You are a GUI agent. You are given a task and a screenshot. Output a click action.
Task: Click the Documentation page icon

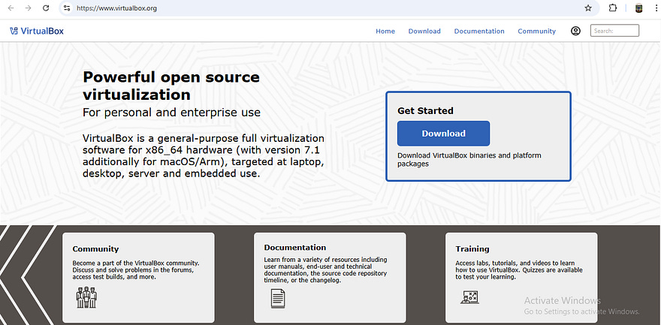tap(278, 299)
